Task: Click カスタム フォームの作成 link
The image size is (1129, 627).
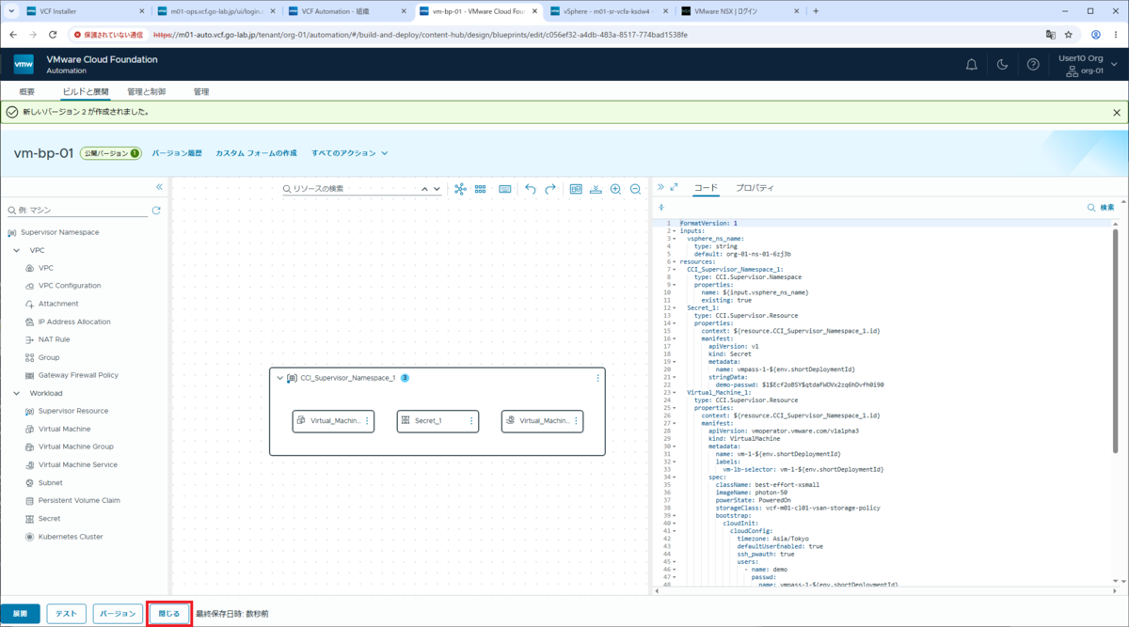Action: [x=256, y=153]
